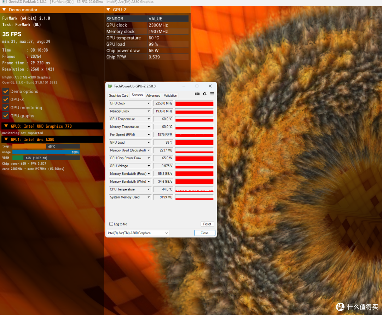
Task: Open the Validation tab
Action: click(x=170, y=95)
